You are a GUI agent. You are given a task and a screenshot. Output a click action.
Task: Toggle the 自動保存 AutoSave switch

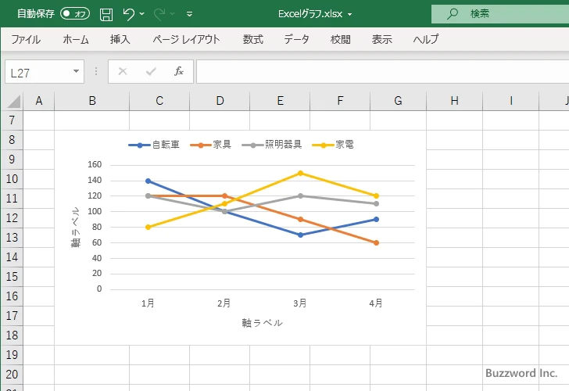coord(75,14)
